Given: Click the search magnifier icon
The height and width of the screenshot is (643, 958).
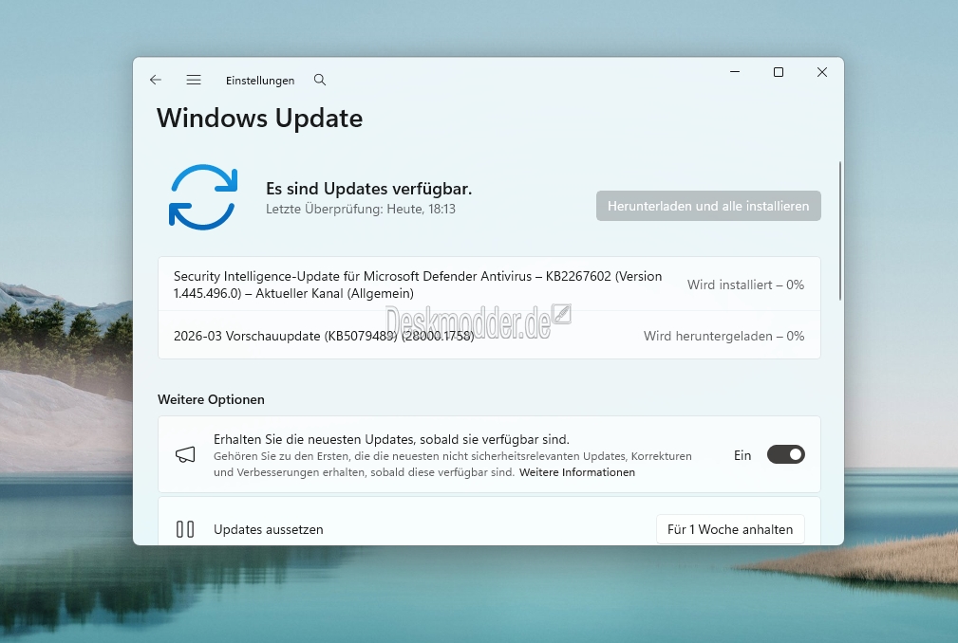Looking at the screenshot, I should (x=320, y=81).
